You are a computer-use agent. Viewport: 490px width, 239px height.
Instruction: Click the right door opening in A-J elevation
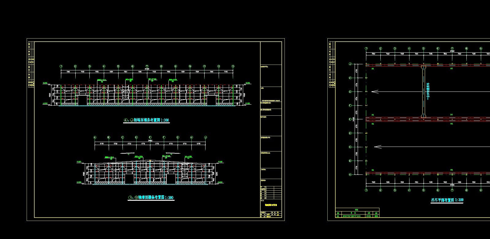tap(211, 100)
